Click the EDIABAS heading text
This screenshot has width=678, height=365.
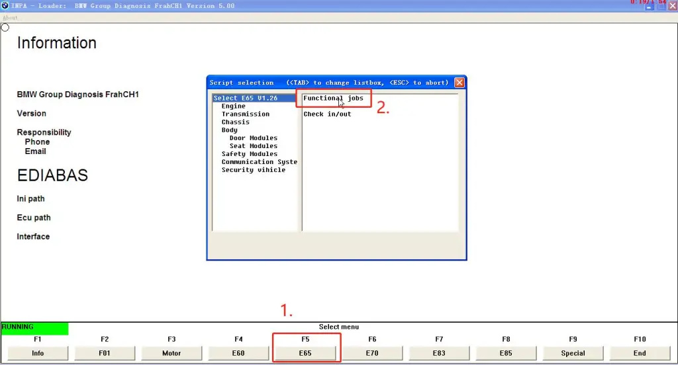pyautogui.click(x=52, y=175)
